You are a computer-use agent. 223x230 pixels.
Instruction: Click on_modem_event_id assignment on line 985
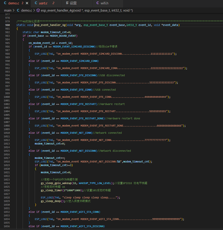(51, 43)
